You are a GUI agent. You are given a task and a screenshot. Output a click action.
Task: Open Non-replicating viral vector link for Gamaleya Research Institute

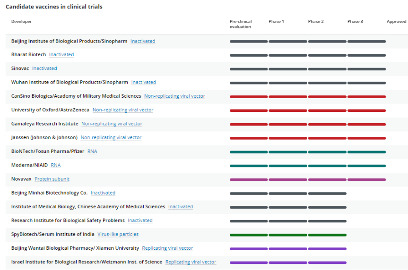coord(112,124)
